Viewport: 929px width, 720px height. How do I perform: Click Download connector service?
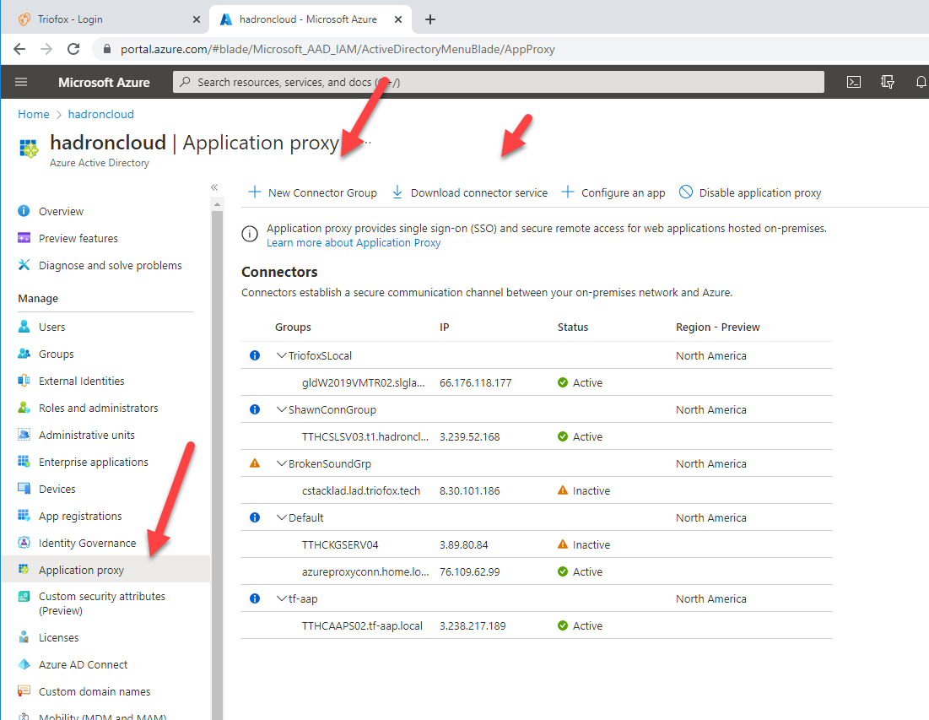[469, 192]
